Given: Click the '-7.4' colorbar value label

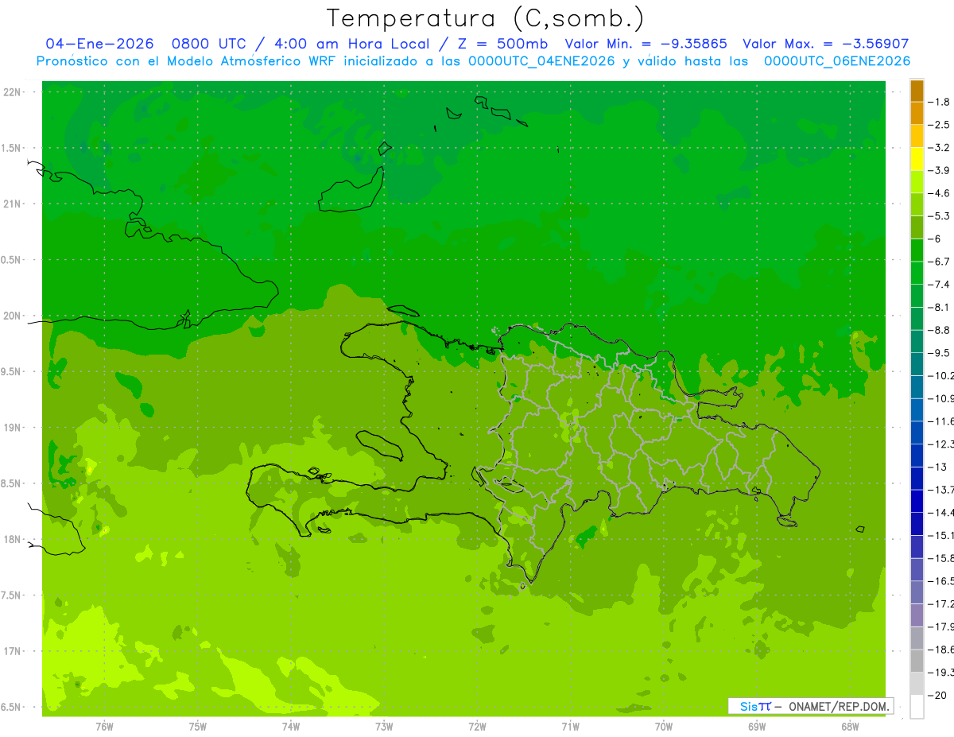Looking at the screenshot, I should click(940, 285).
